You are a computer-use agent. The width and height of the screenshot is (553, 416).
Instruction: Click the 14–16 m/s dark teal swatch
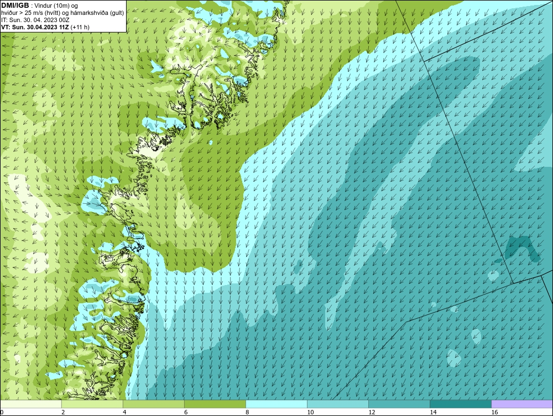[461, 404]
